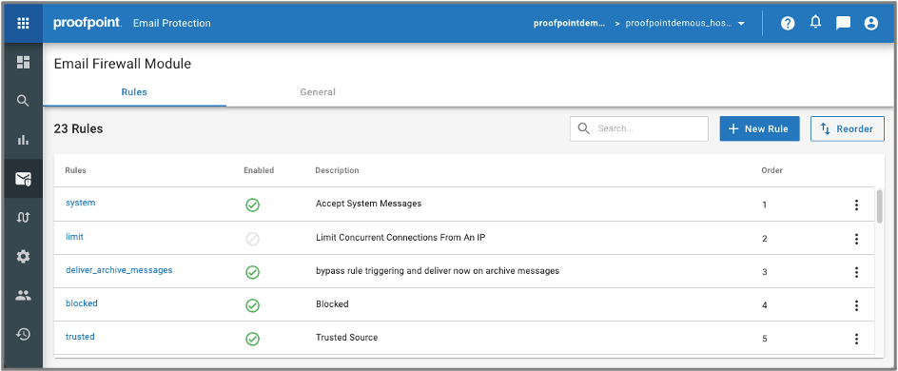Open three-dot menu for system rule
898x371 pixels.
click(x=856, y=205)
